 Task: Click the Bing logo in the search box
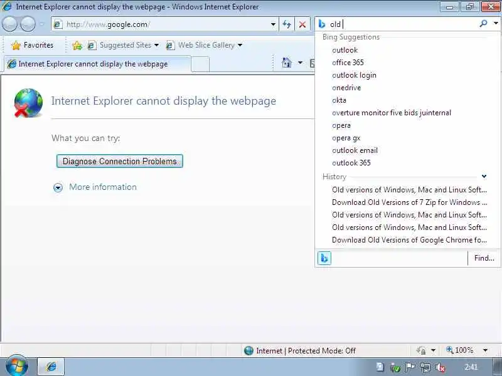tap(322, 24)
